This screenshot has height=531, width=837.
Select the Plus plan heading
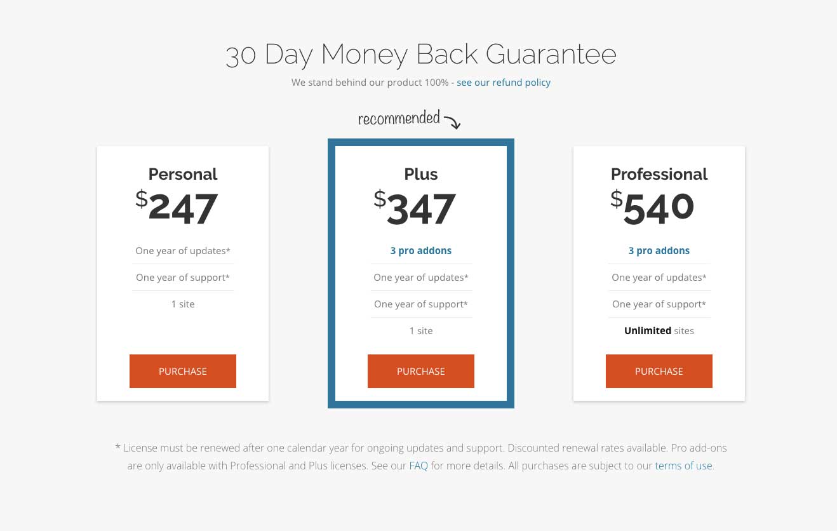coord(420,174)
